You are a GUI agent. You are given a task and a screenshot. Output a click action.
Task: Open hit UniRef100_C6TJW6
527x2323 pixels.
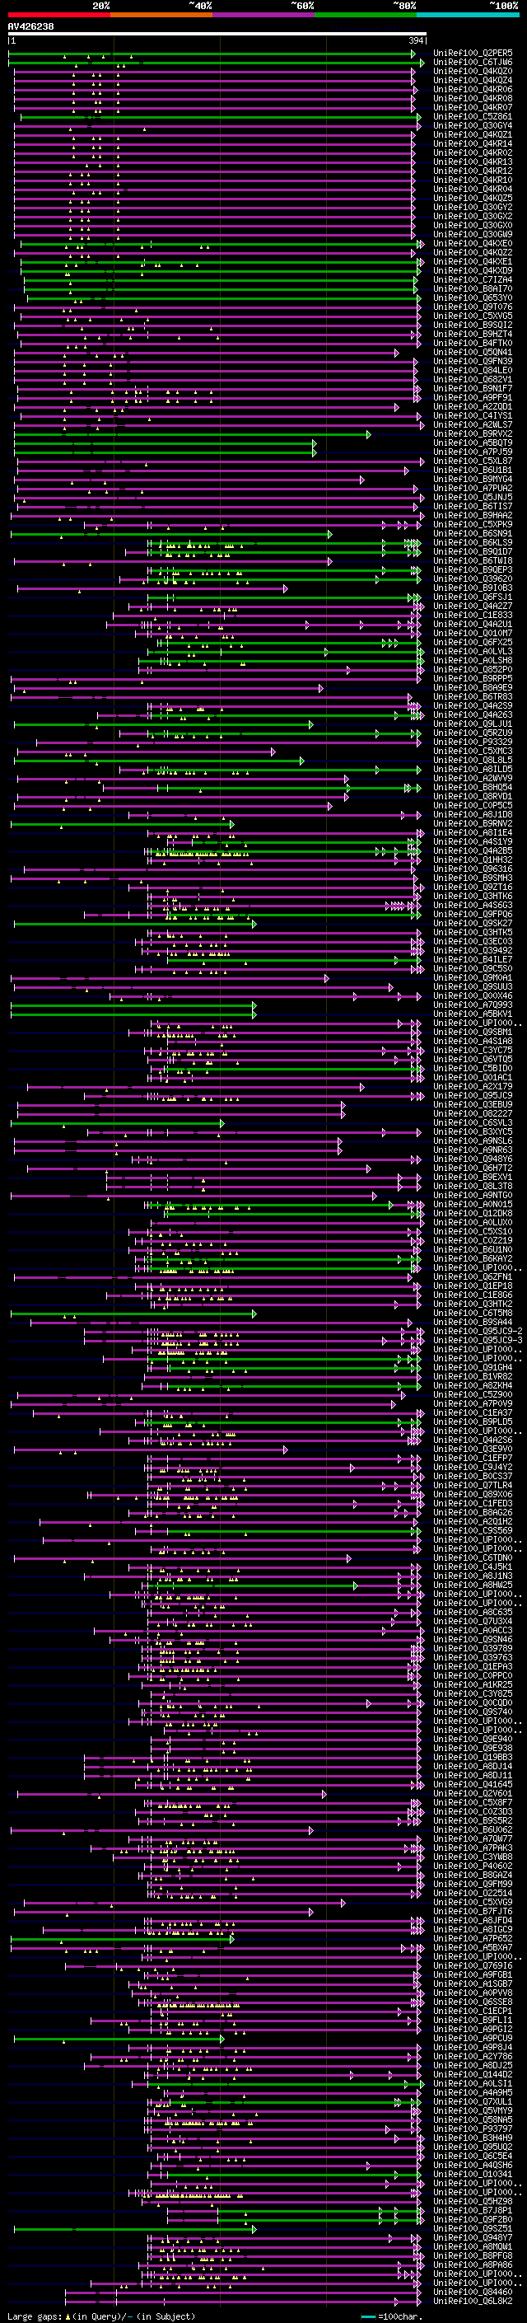pos(473,63)
